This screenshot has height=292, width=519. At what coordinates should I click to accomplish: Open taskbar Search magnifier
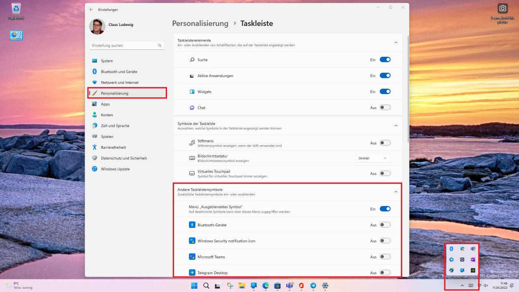pyautogui.click(x=206, y=286)
